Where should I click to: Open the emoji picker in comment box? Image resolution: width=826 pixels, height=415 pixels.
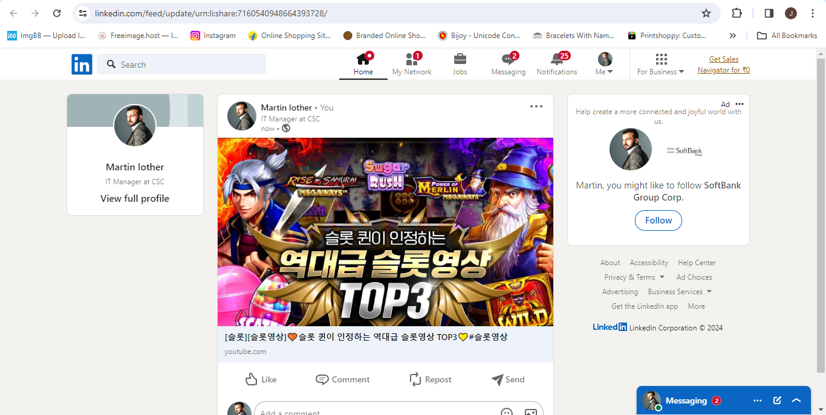click(507, 412)
